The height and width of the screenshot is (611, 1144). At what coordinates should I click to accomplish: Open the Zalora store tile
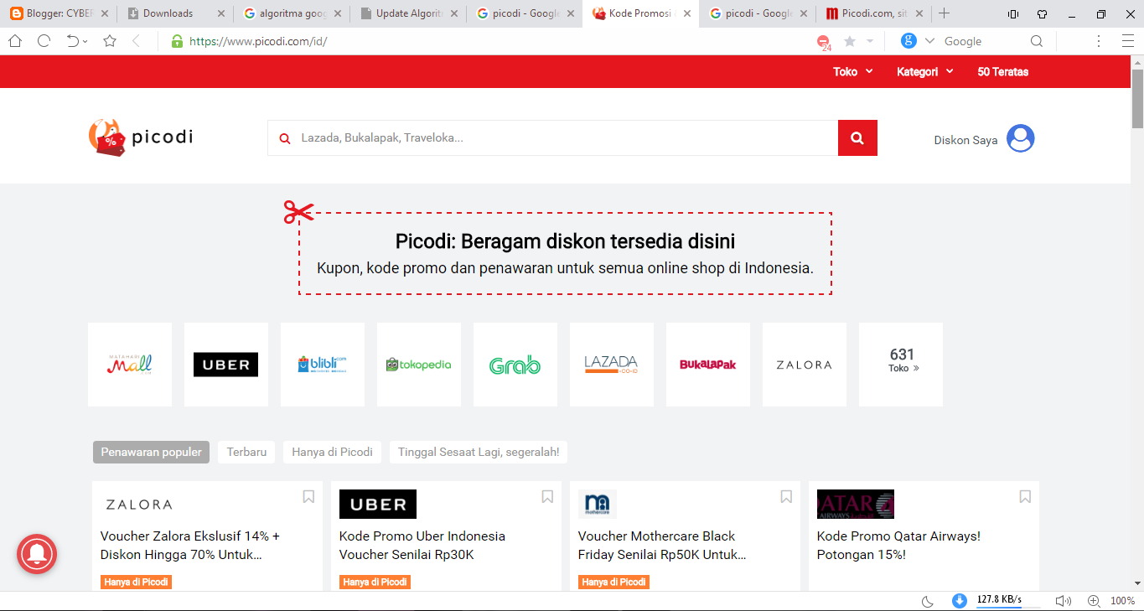(805, 365)
